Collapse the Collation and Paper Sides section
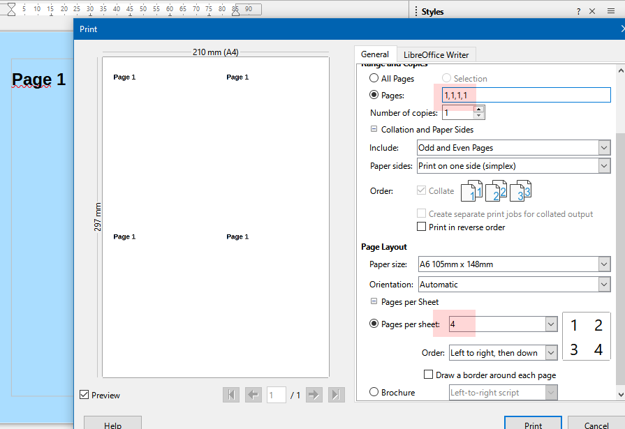This screenshot has height=429, width=625. point(374,129)
